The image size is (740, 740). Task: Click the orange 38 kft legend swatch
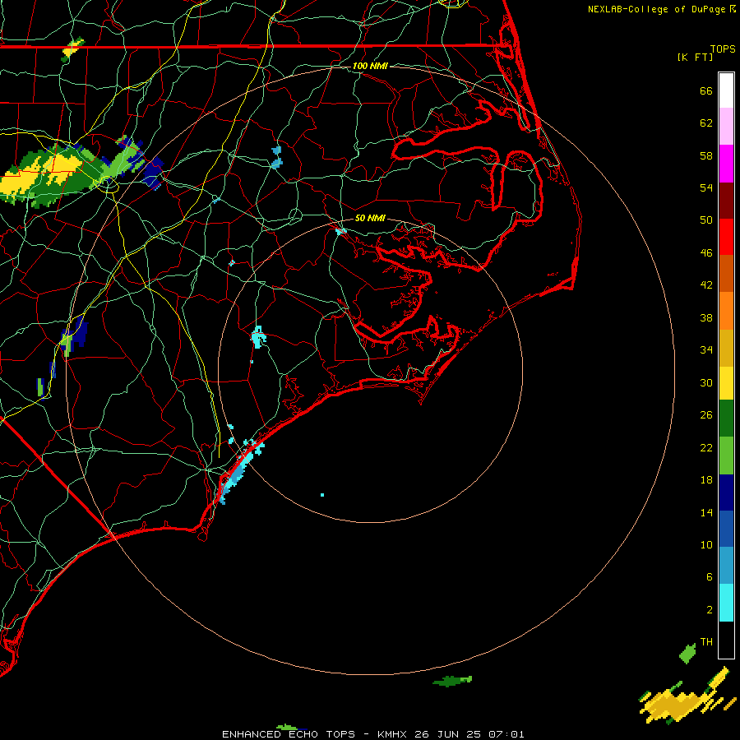click(x=726, y=311)
